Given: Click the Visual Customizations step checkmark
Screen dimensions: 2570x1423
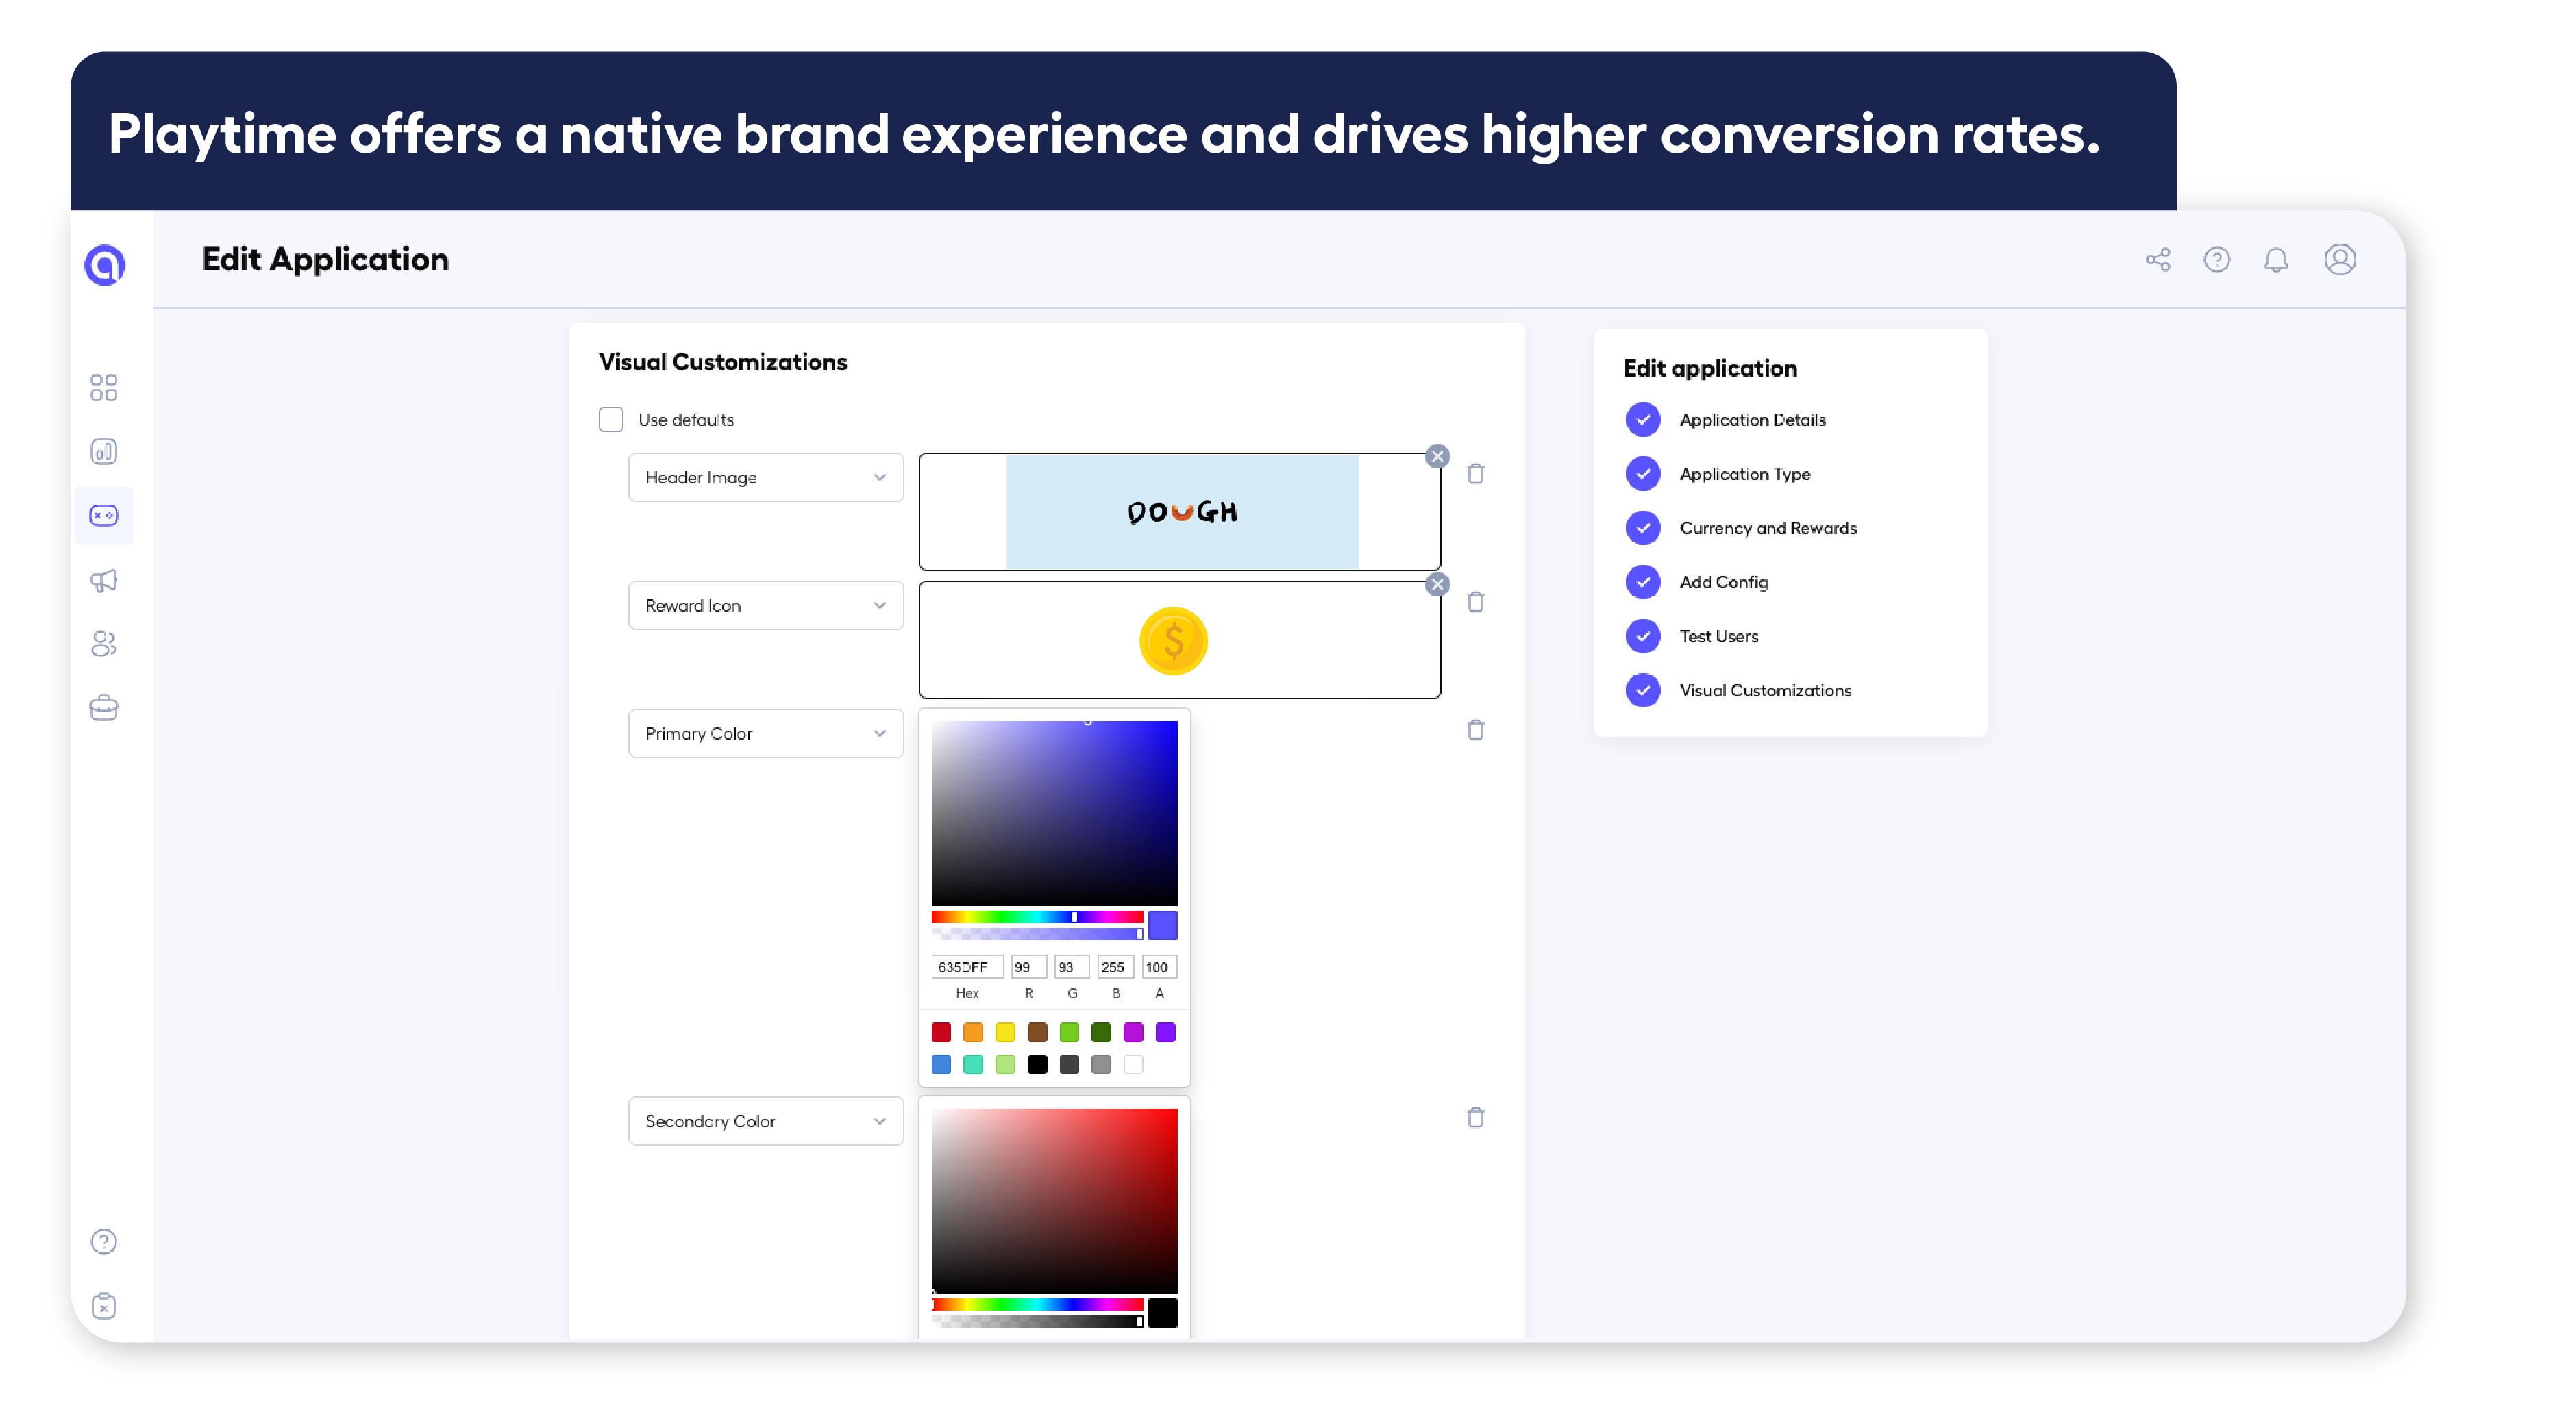Looking at the screenshot, I should [1643, 690].
